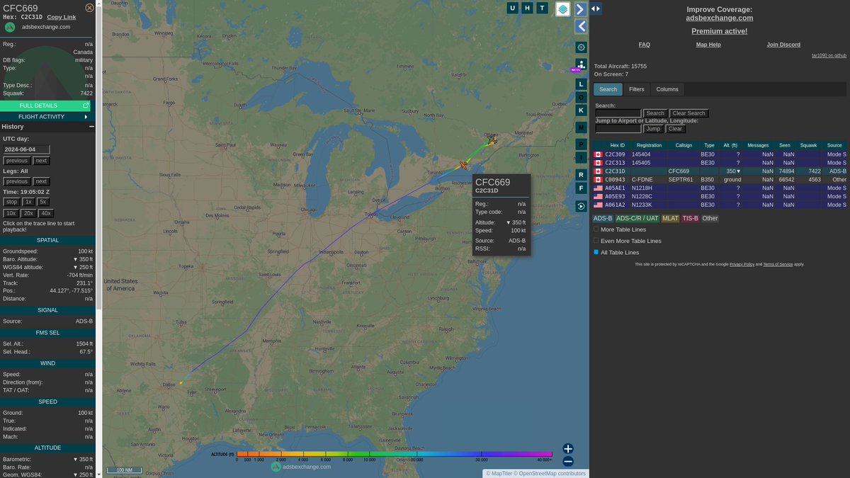Sort table by Type column
850x478 pixels.
point(709,145)
